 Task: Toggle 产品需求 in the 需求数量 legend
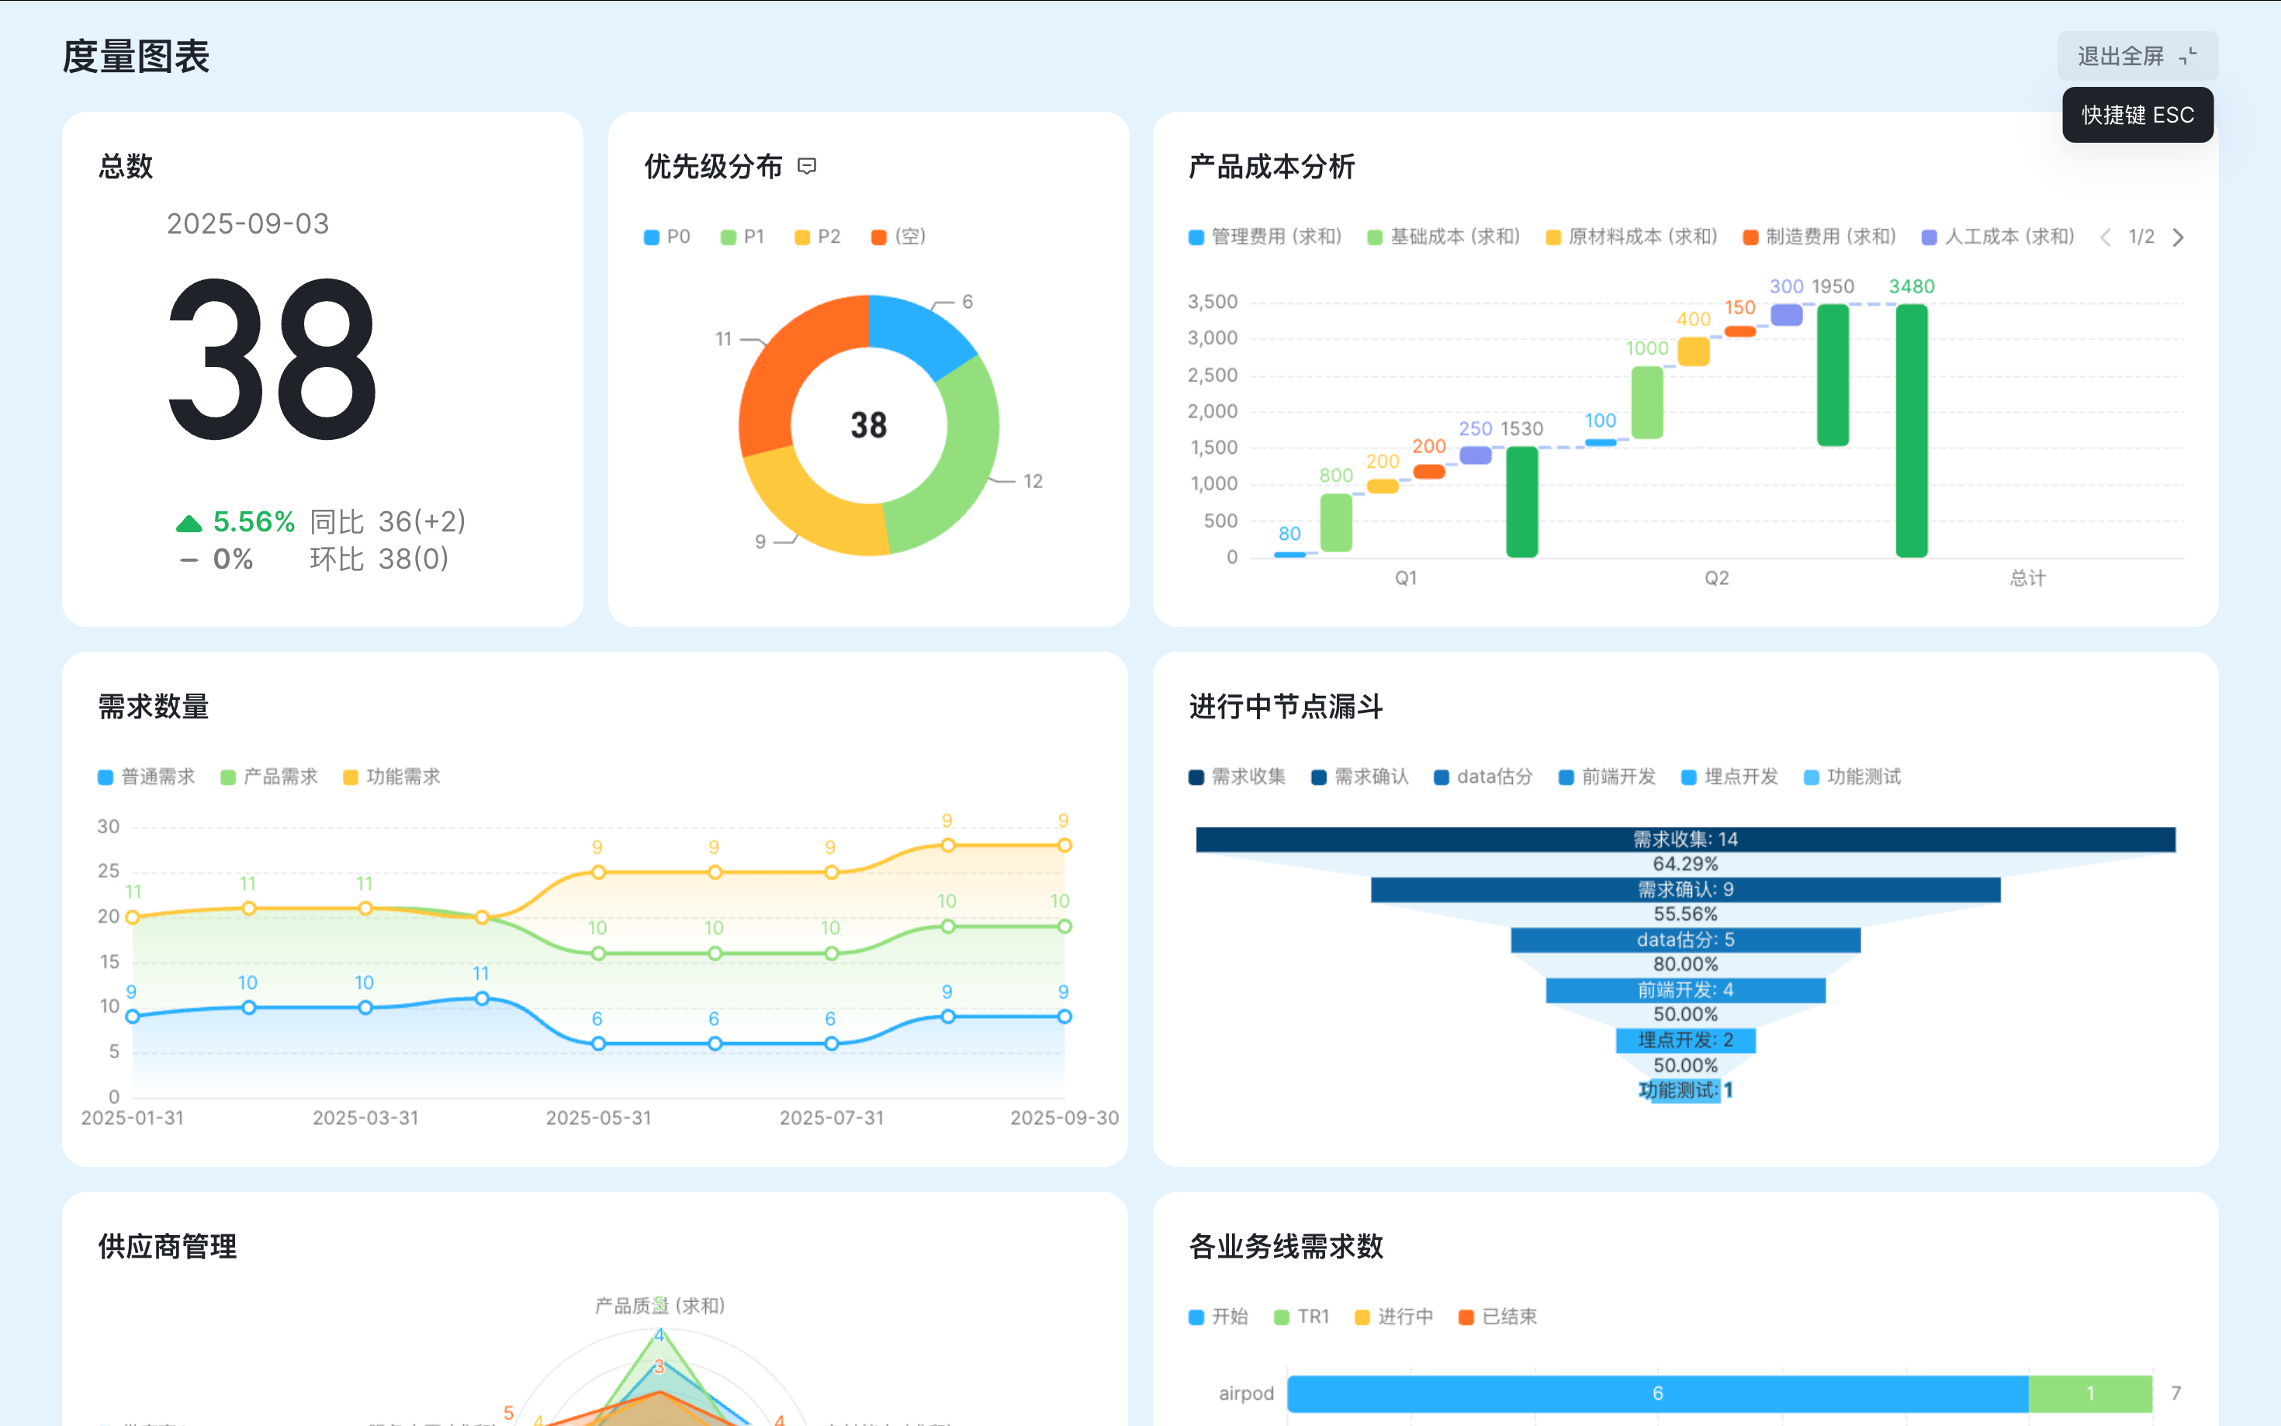pos(268,777)
